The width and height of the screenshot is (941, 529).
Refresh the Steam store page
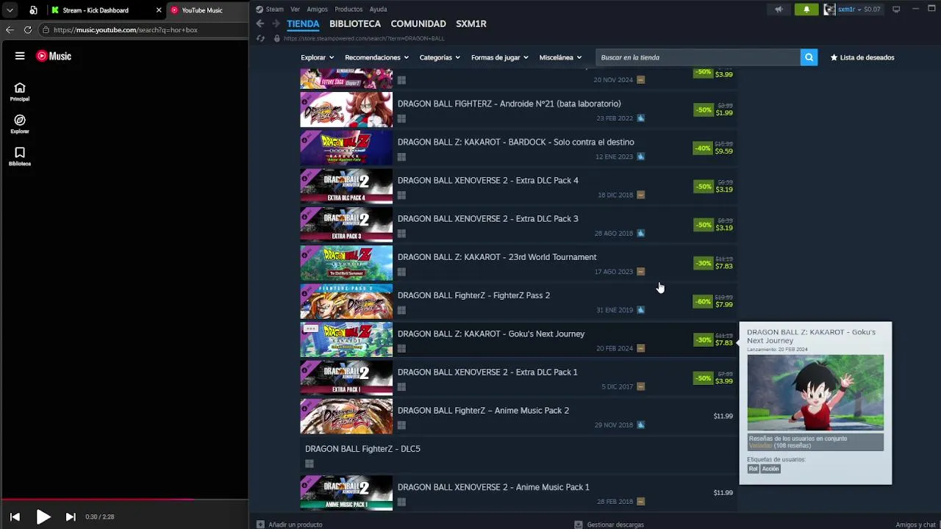coord(260,38)
